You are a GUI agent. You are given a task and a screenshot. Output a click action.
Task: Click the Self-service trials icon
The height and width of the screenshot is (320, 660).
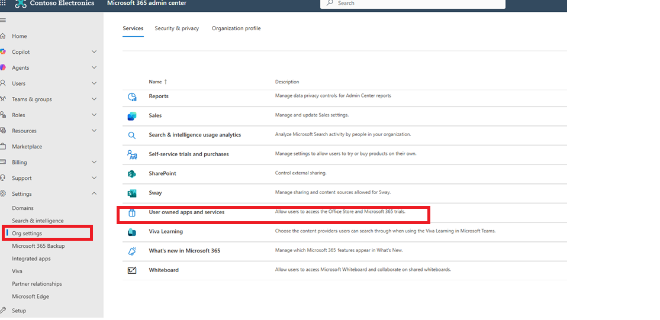[x=132, y=155]
